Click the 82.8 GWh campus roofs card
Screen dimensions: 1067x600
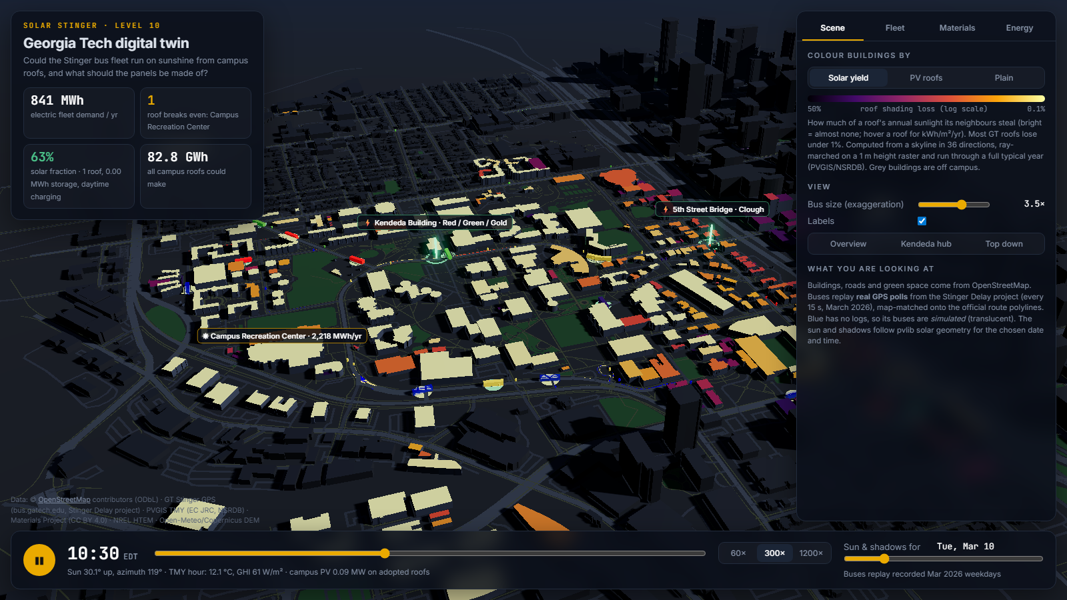pyautogui.click(x=195, y=177)
